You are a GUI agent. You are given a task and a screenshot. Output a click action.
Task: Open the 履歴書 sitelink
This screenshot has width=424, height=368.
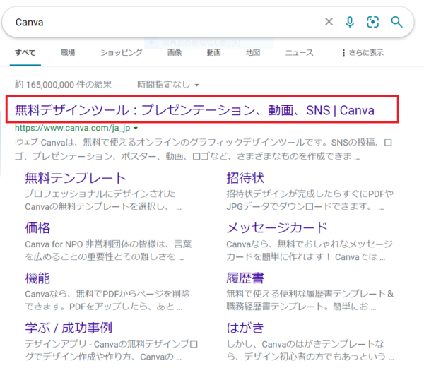(245, 278)
